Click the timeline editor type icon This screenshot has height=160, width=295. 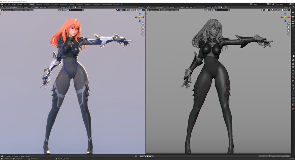tap(2, 156)
